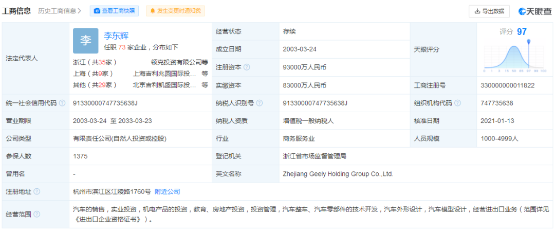Image resolution: width=555 pixels, height=231 pixels.
Task: Click the 73 companies count
Action: click(122, 47)
